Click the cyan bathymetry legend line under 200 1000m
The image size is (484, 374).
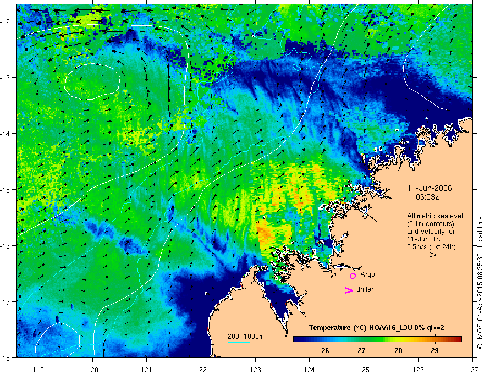point(238,342)
